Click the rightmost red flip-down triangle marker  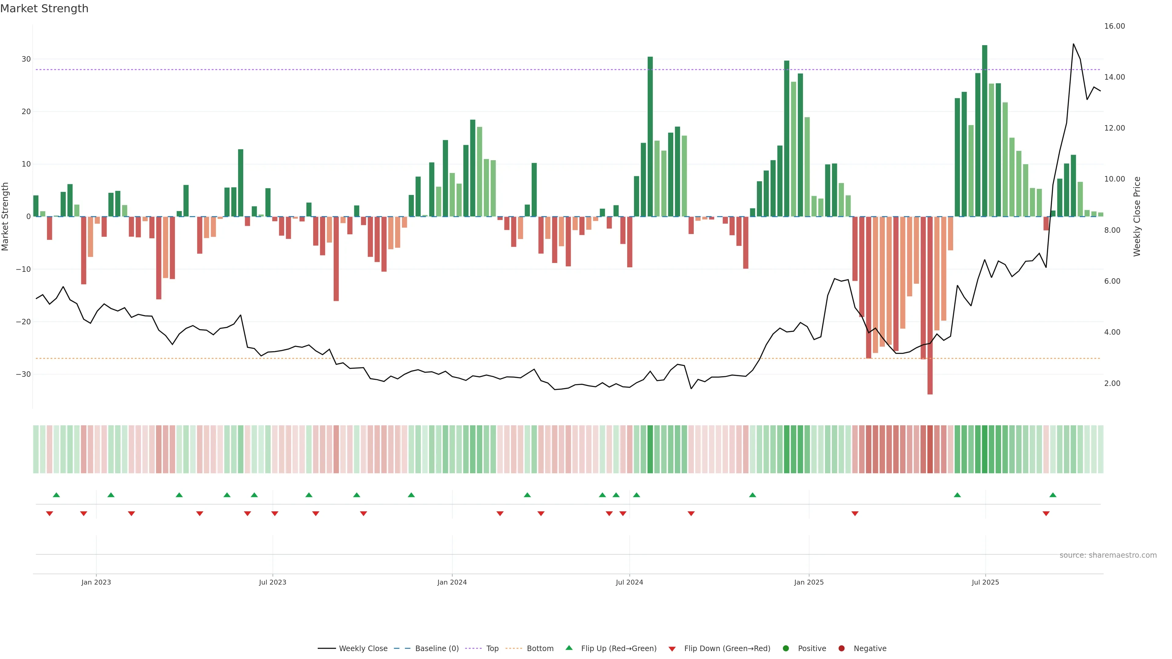pos(1046,513)
